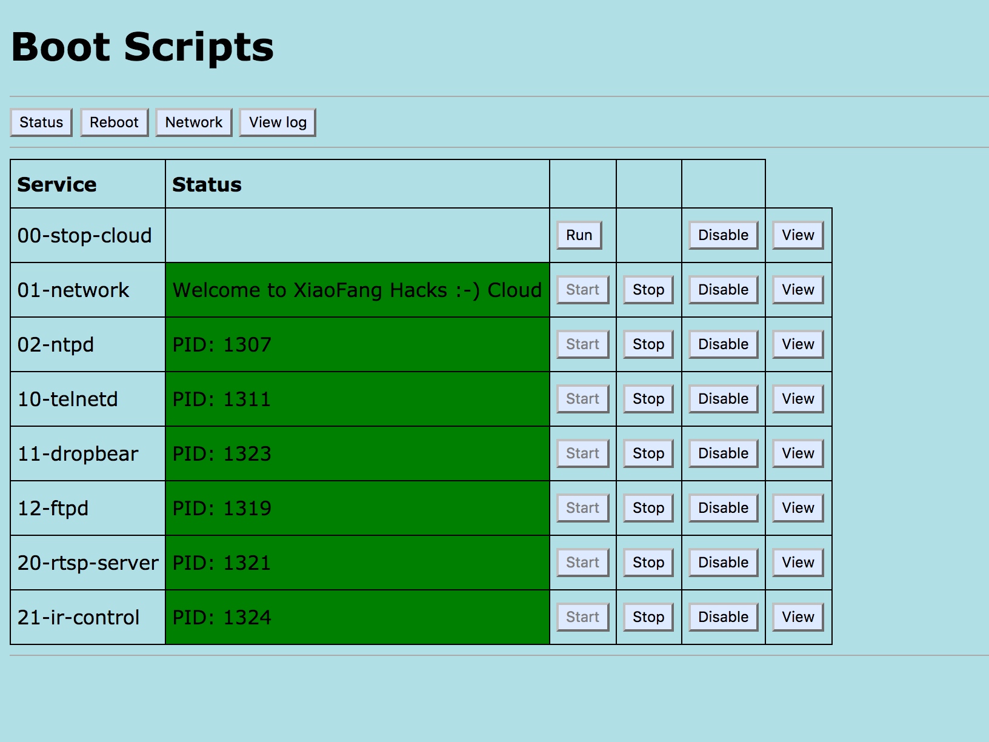The width and height of the screenshot is (989, 742).
Task: View the 01-network script
Action: [798, 290]
